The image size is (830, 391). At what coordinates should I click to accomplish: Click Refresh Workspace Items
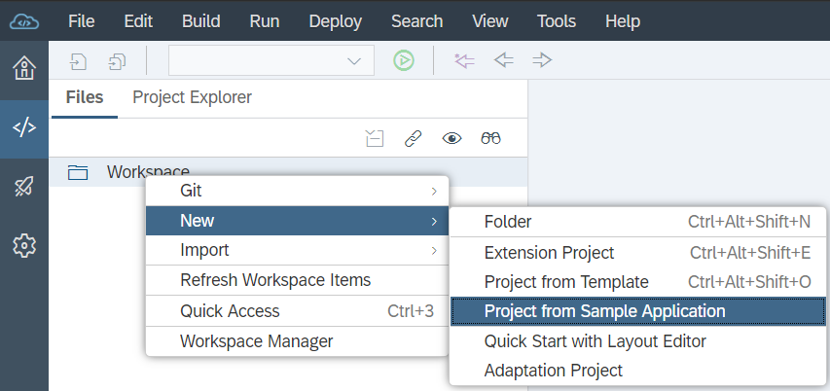point(297,280)
